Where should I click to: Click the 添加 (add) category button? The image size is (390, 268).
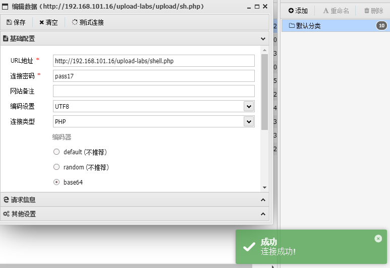coord(298,11)
